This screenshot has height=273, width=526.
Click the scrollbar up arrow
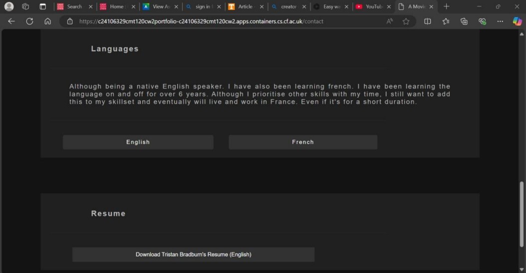(x=522, y=34)
